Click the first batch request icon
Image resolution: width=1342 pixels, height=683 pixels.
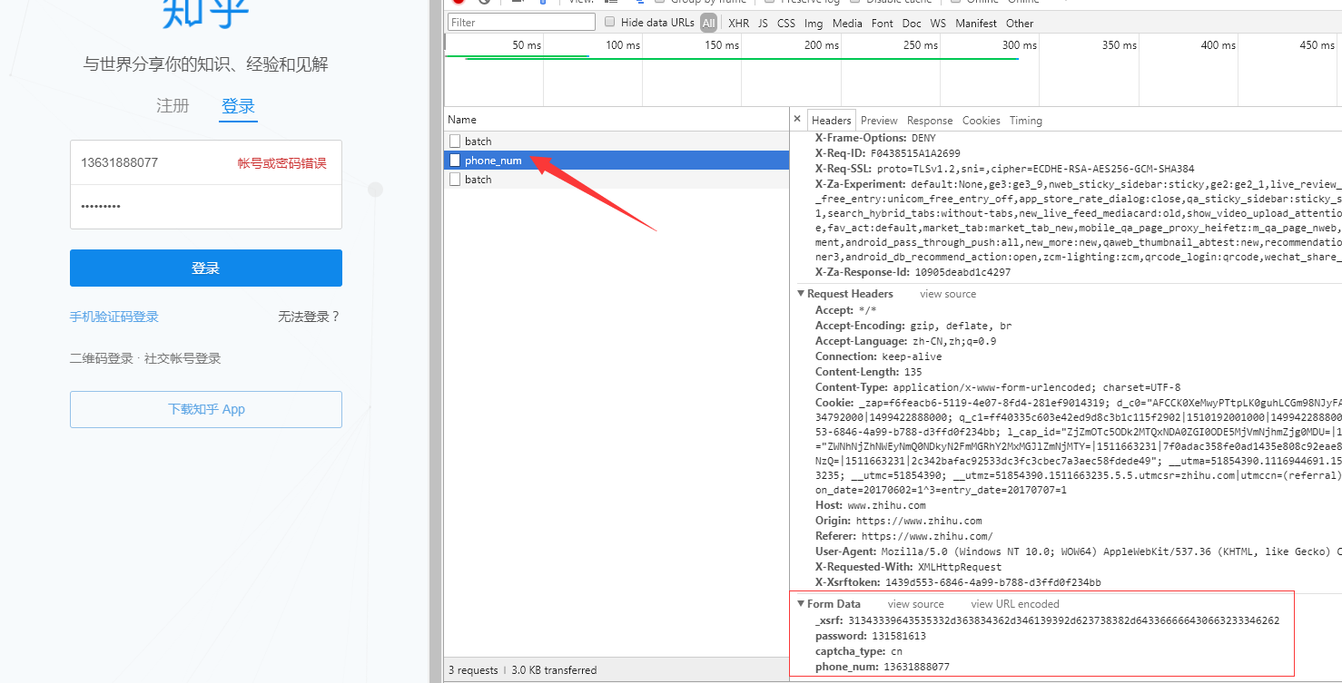coord(455,141)
